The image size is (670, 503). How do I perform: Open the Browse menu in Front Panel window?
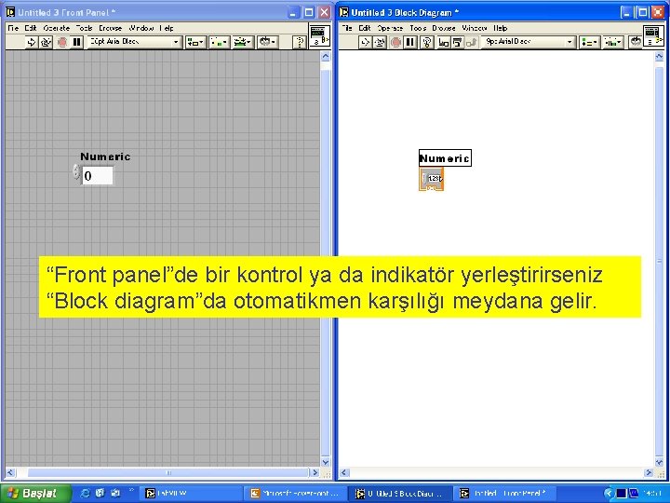click(111, 28)
